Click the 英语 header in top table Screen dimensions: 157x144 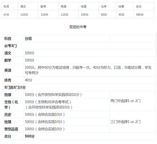tap(63, 7)
